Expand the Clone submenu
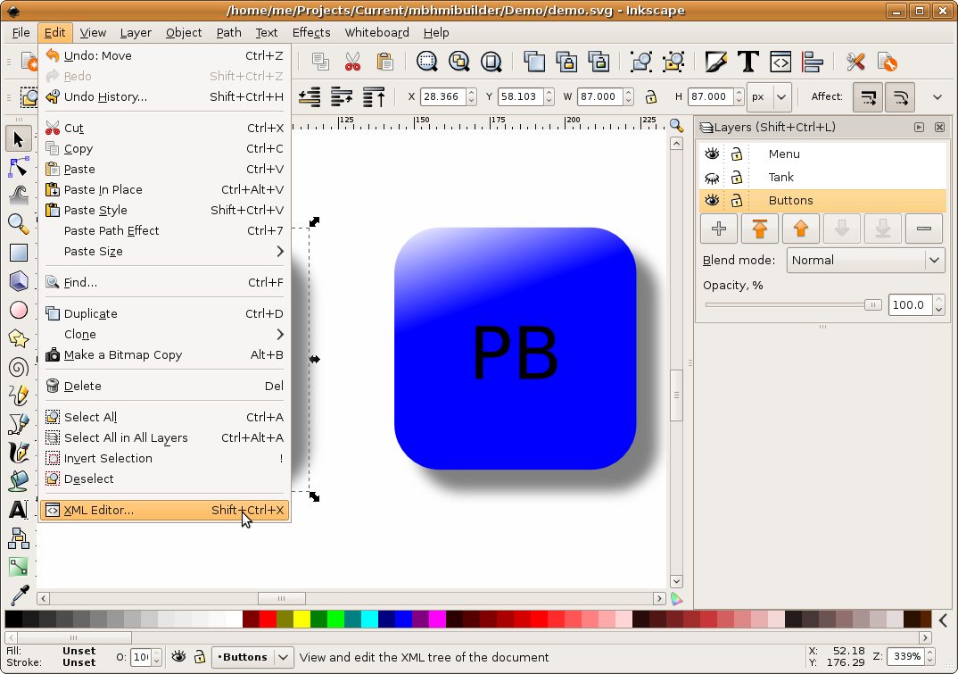958x674 pixels. [164, 335]
